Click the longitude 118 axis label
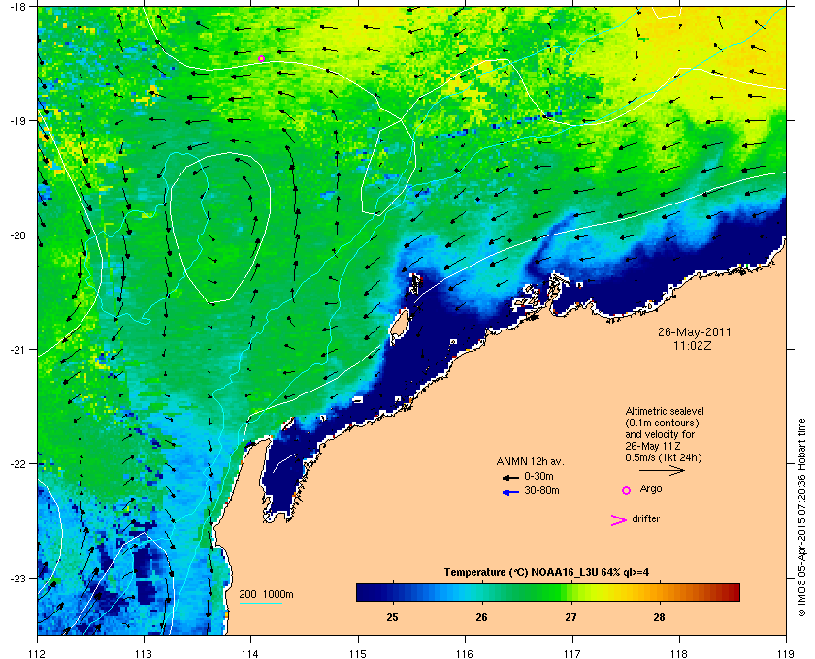815x659 pixels. point(679,653)
